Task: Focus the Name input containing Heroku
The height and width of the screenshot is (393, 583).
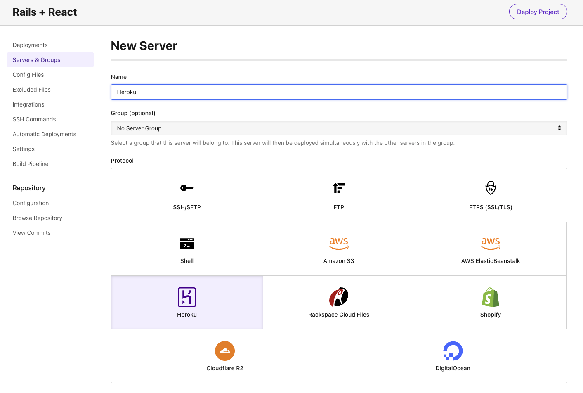Action: pyautogui.click(x=339, y=92)
